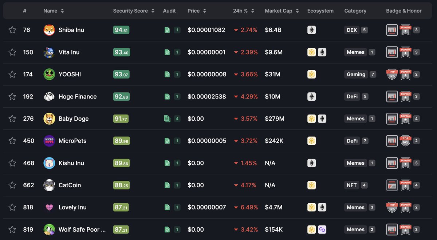Open Lovely Inu's Ethereum ecosystem icon
437x240 pixels.
(322, 207)
